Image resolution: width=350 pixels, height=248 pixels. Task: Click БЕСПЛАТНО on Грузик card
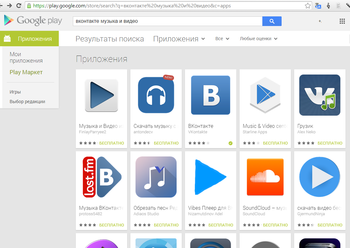[330, 143]
